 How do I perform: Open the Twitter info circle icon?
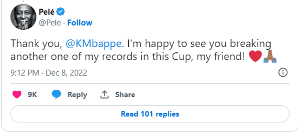point(283,72)
